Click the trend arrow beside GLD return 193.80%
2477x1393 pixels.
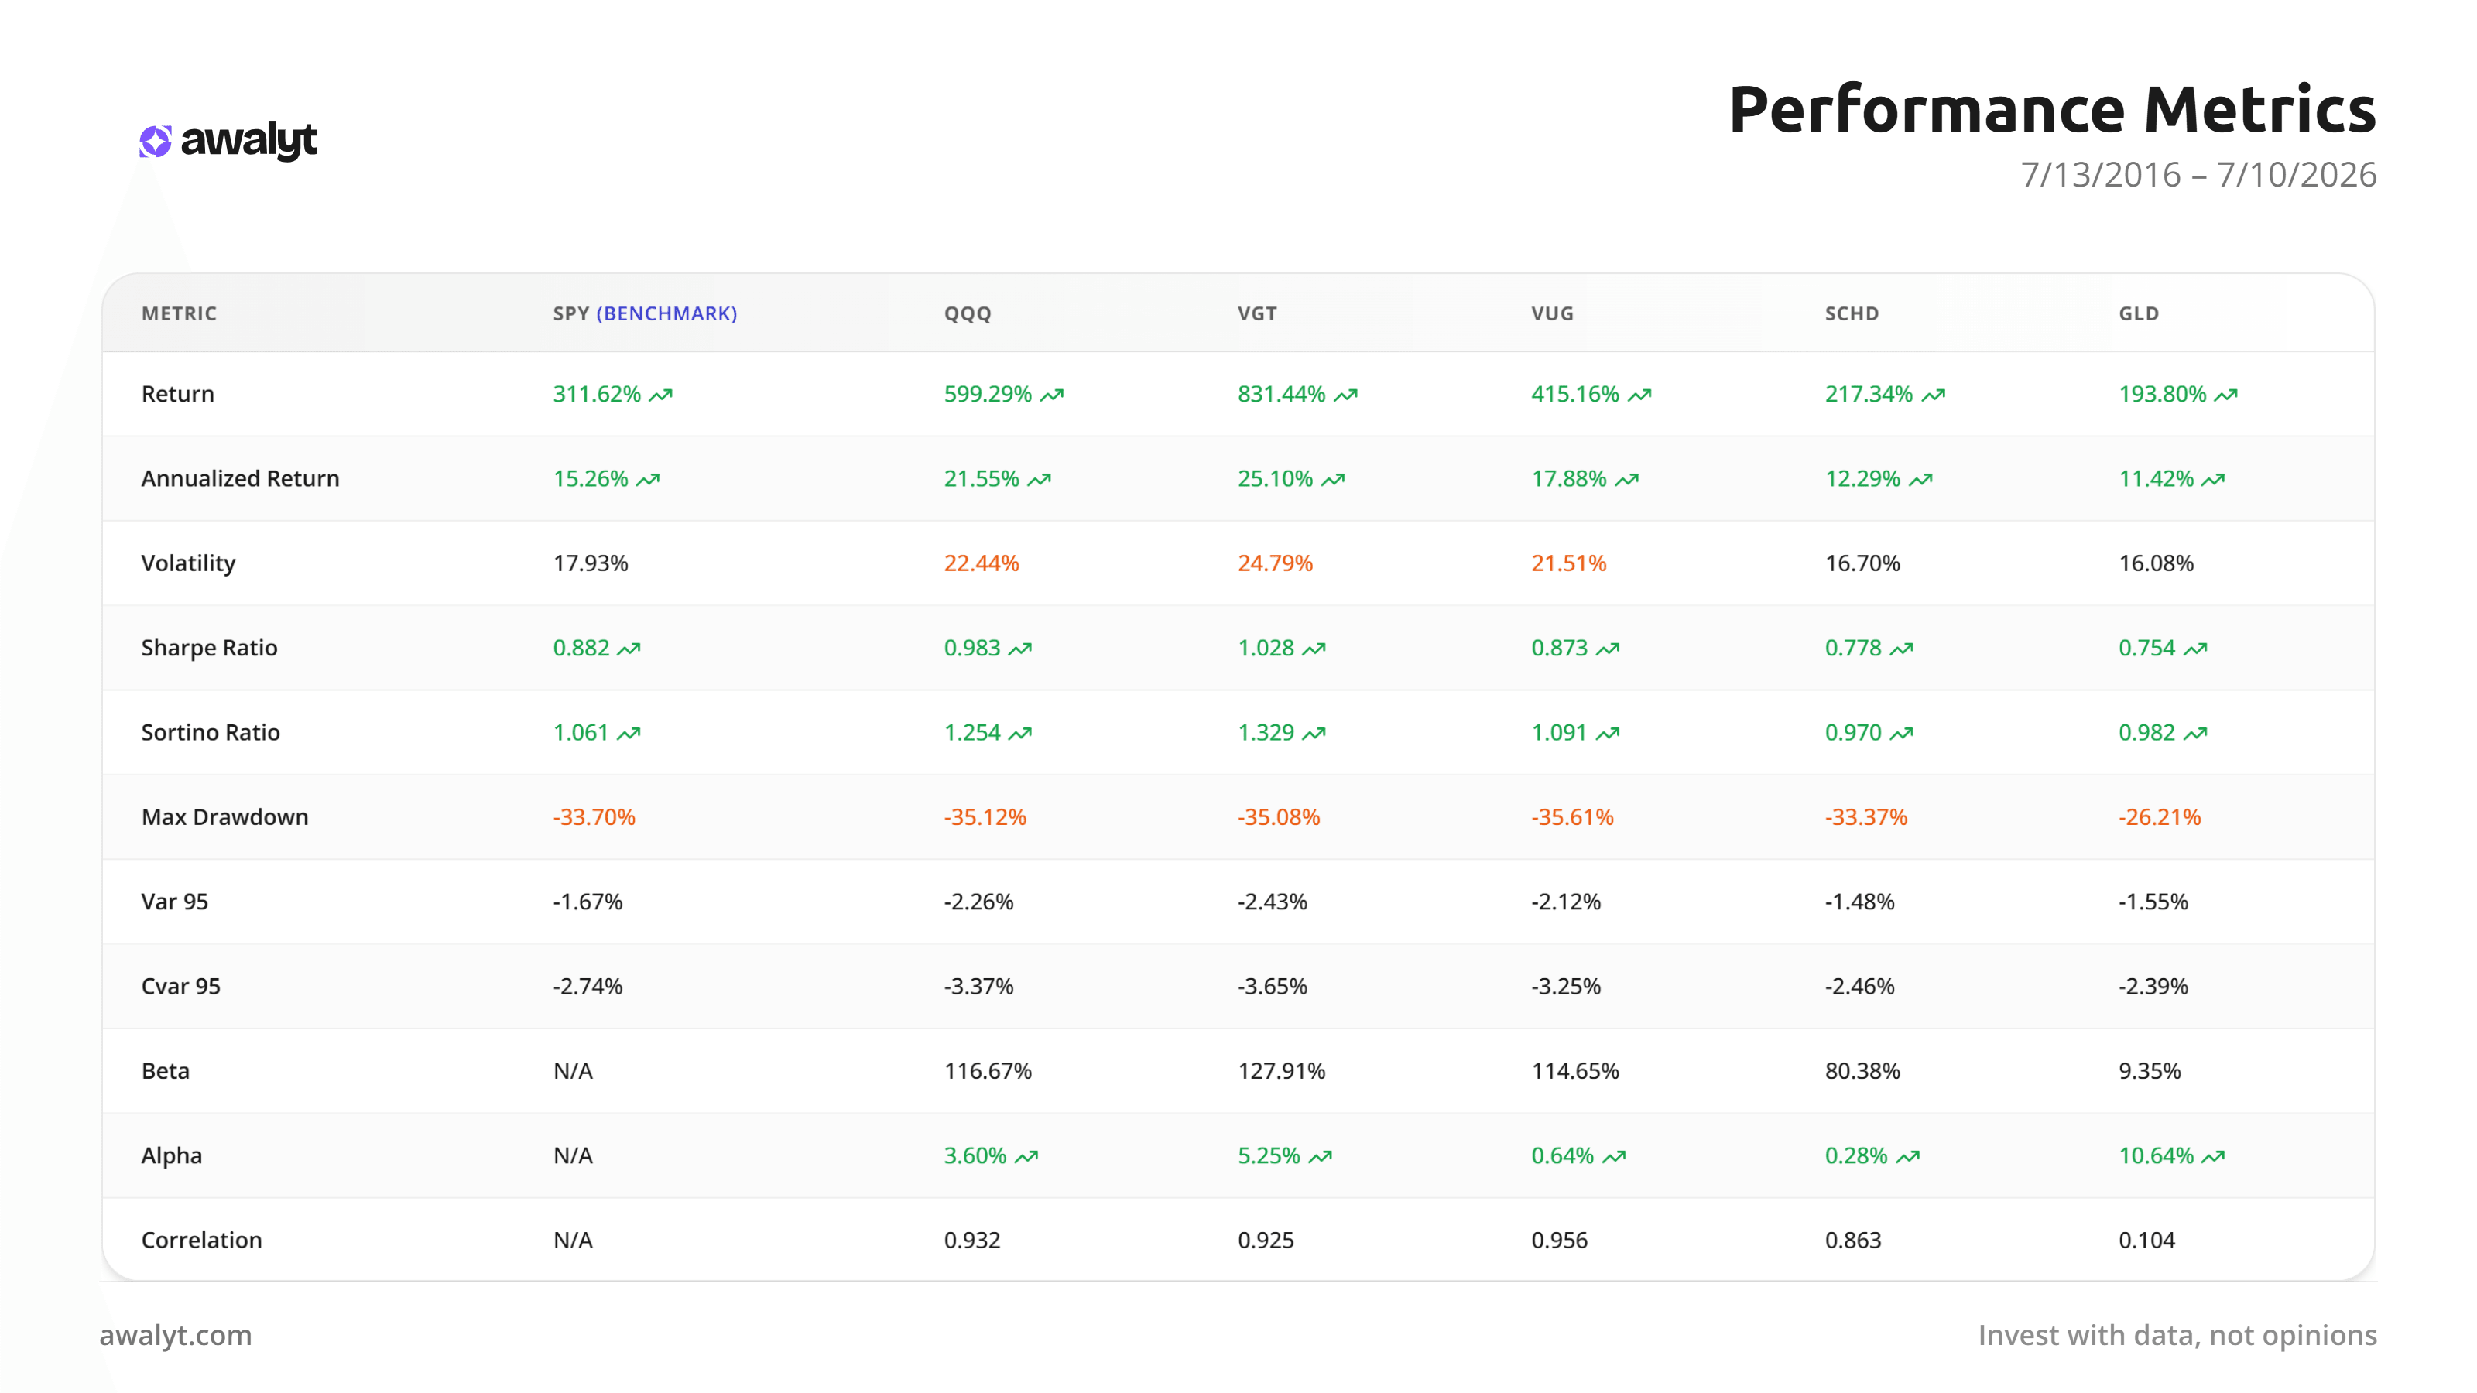pyautogui.click(x=2226, y=395)
